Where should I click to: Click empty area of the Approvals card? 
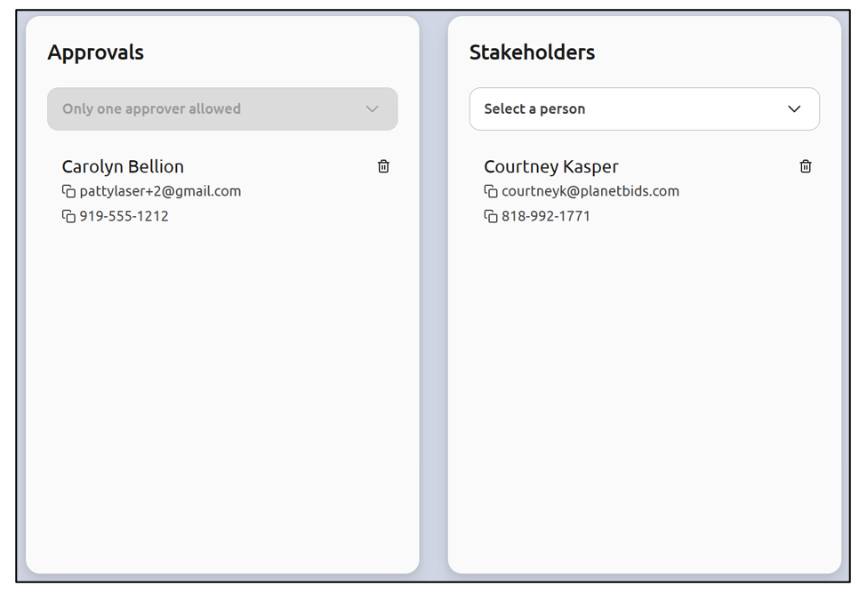click(222, 400)
